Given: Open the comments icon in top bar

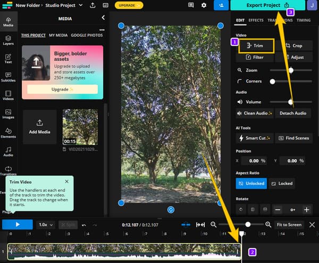Looking at the screenshot, I should point(191,5).
